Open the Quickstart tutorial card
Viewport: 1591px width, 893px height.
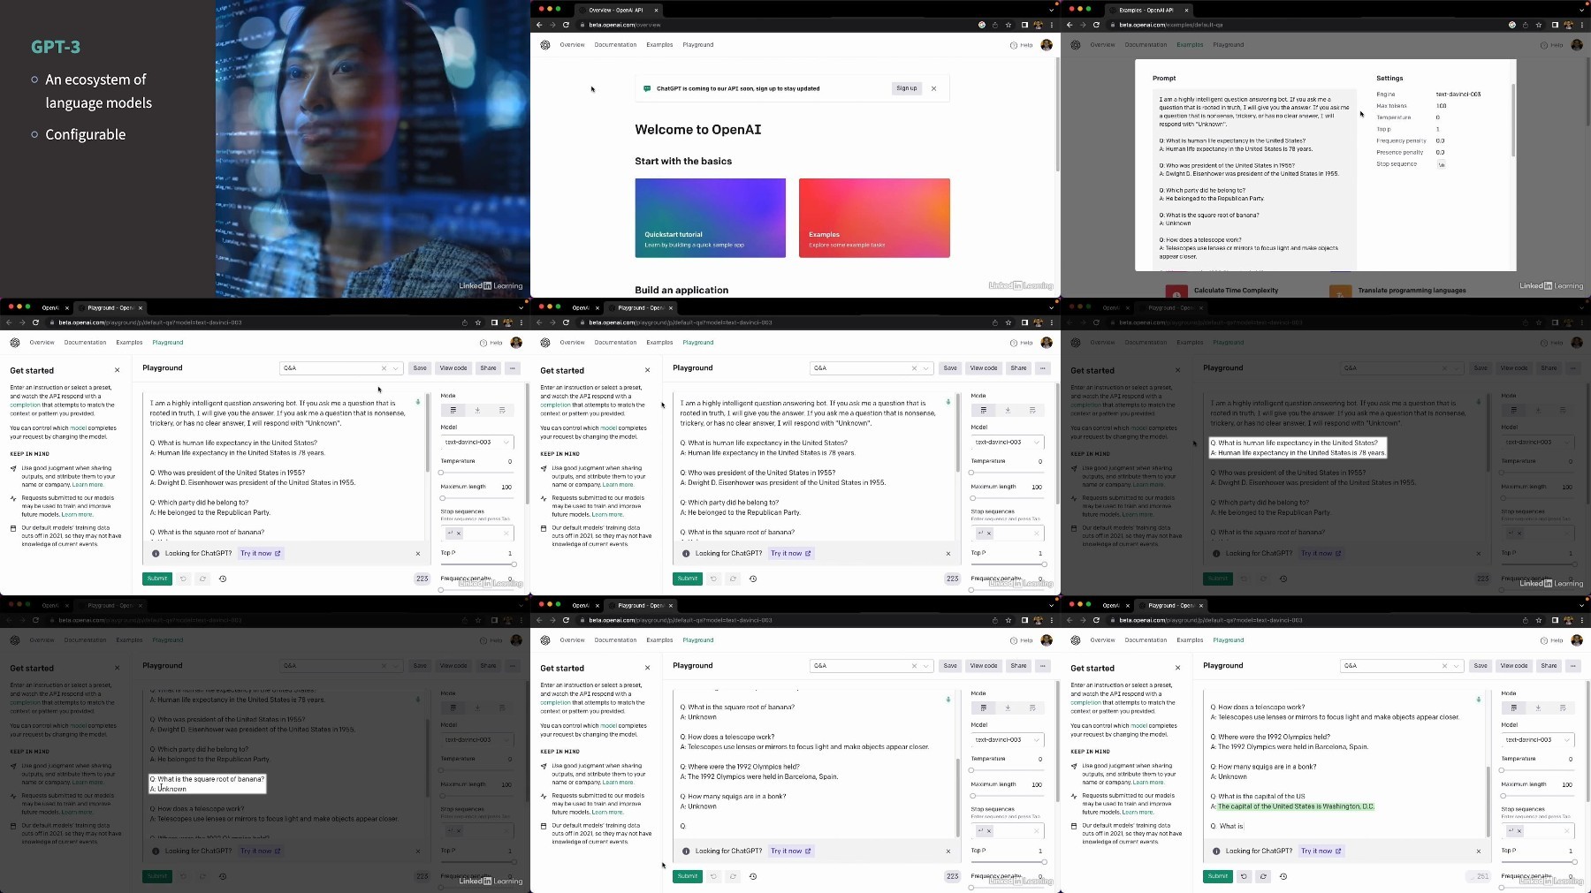click(710, 218)
